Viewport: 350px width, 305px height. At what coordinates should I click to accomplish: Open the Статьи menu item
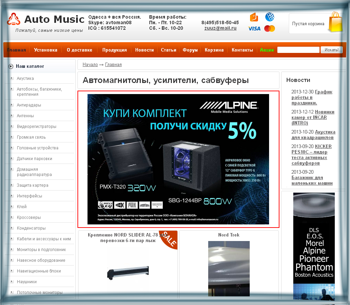coord(168,50)
